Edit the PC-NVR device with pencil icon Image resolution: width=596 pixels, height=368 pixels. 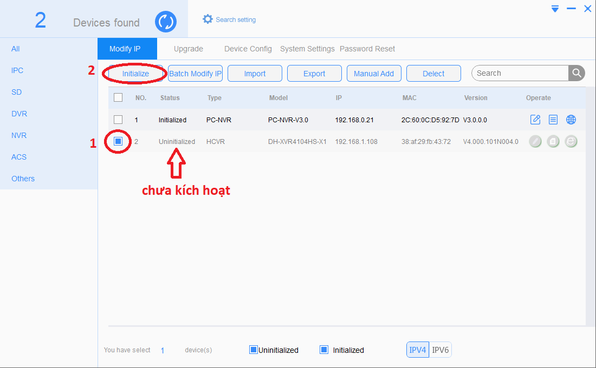point(535,120)
